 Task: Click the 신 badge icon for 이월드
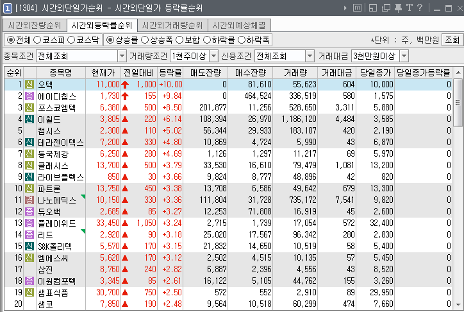pyautogui.click(x=29, y=119)
